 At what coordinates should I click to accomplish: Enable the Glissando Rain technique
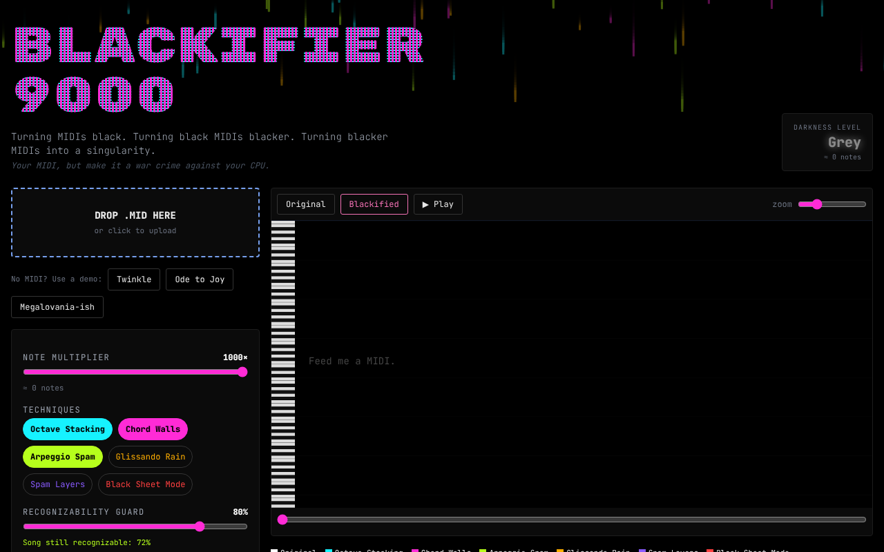point(151,457)
